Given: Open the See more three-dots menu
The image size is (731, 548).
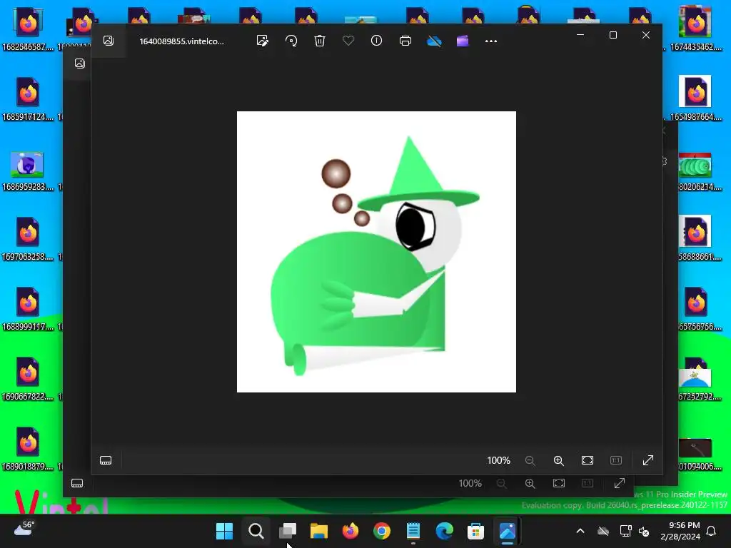Looking at the screenshot, I should click(491, 41).
